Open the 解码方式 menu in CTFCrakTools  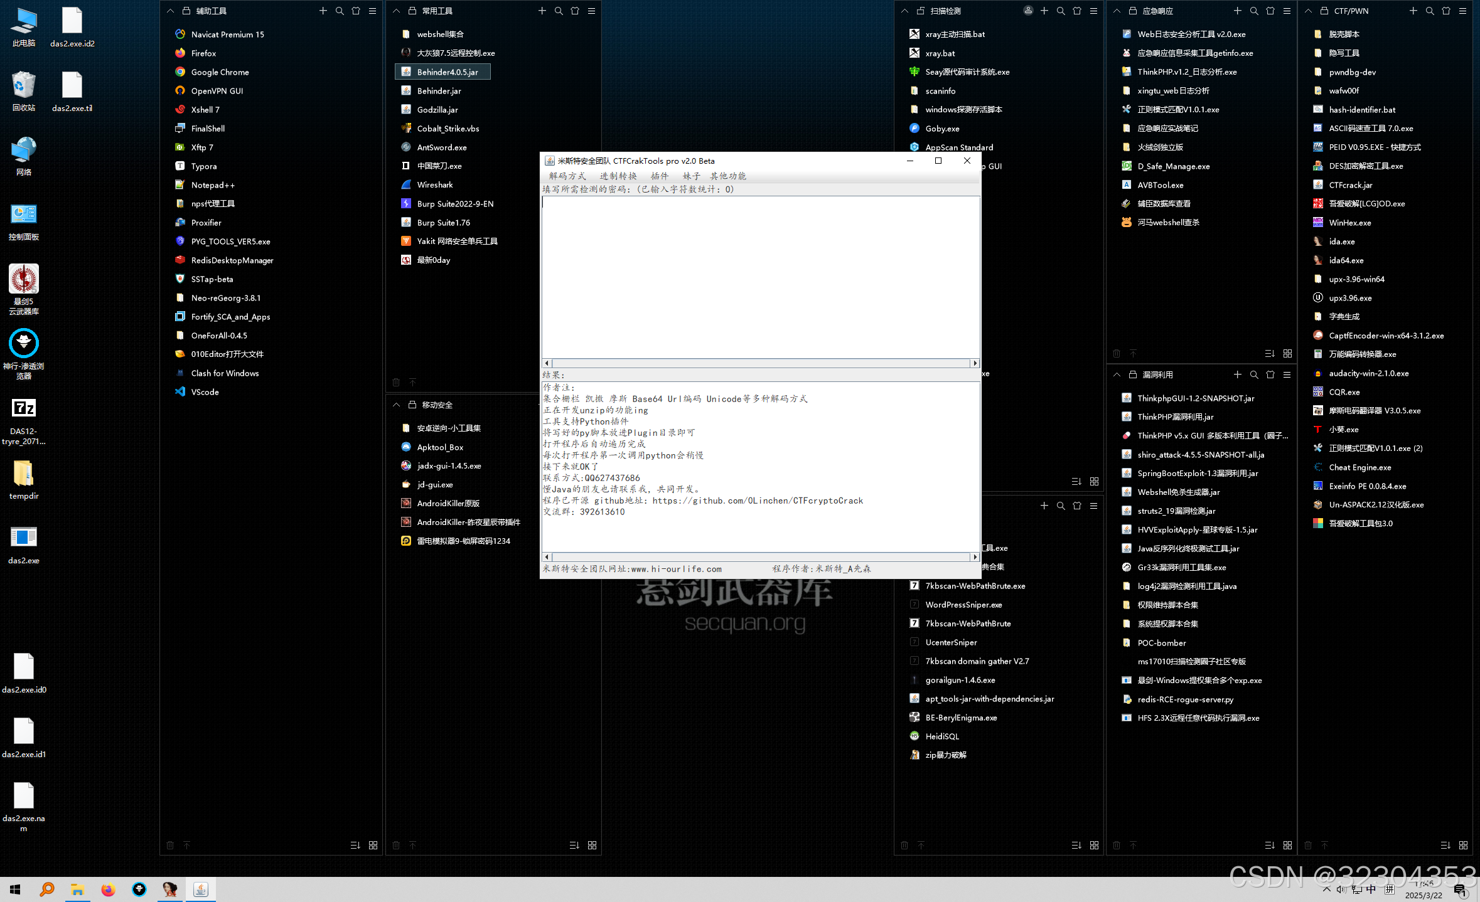pyautogui.click(x=568, y=176)
